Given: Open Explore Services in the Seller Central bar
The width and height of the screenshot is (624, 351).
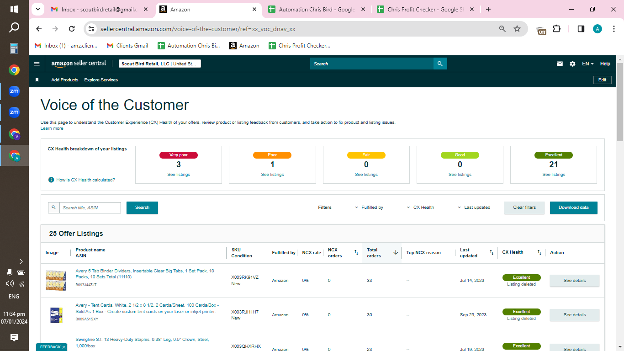Looking at the screenshot, I should pyautogui.click(x=101, y=80).
